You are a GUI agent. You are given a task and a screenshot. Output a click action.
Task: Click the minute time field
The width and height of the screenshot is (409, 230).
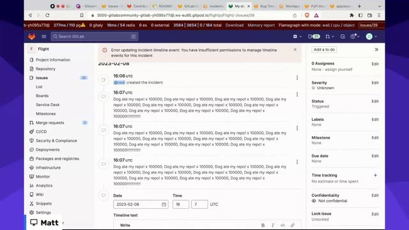click(199, 204)
